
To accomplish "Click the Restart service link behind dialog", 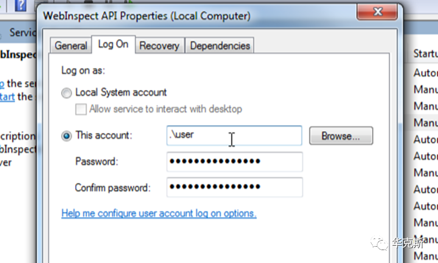I will point(8,96).
